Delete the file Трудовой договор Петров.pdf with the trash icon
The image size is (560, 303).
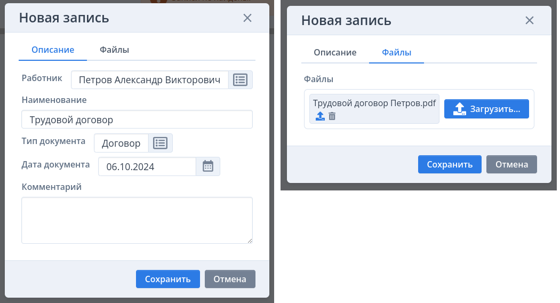332,116
